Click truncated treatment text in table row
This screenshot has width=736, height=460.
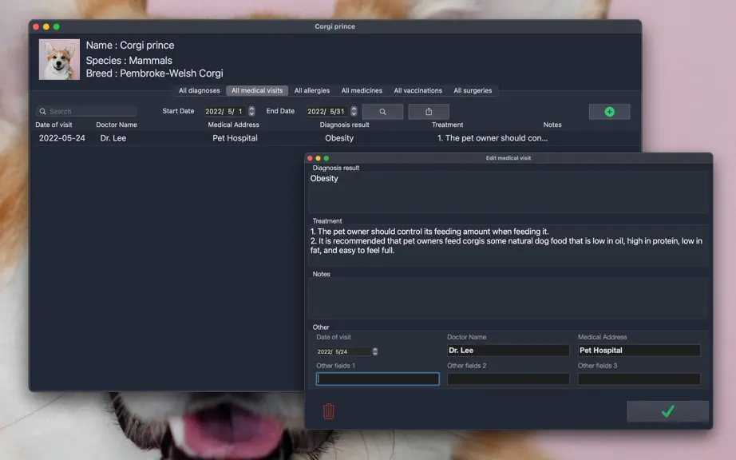tap(493, 138)
